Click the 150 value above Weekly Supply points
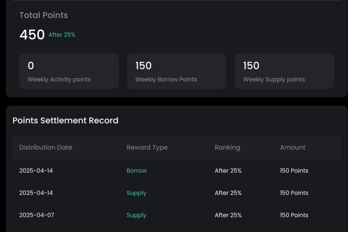Screen dimensions: 348x232 251,66
